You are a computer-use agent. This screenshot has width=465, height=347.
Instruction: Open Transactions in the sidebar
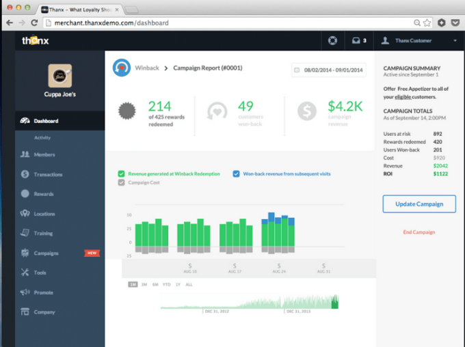click(x=48, y=175)
